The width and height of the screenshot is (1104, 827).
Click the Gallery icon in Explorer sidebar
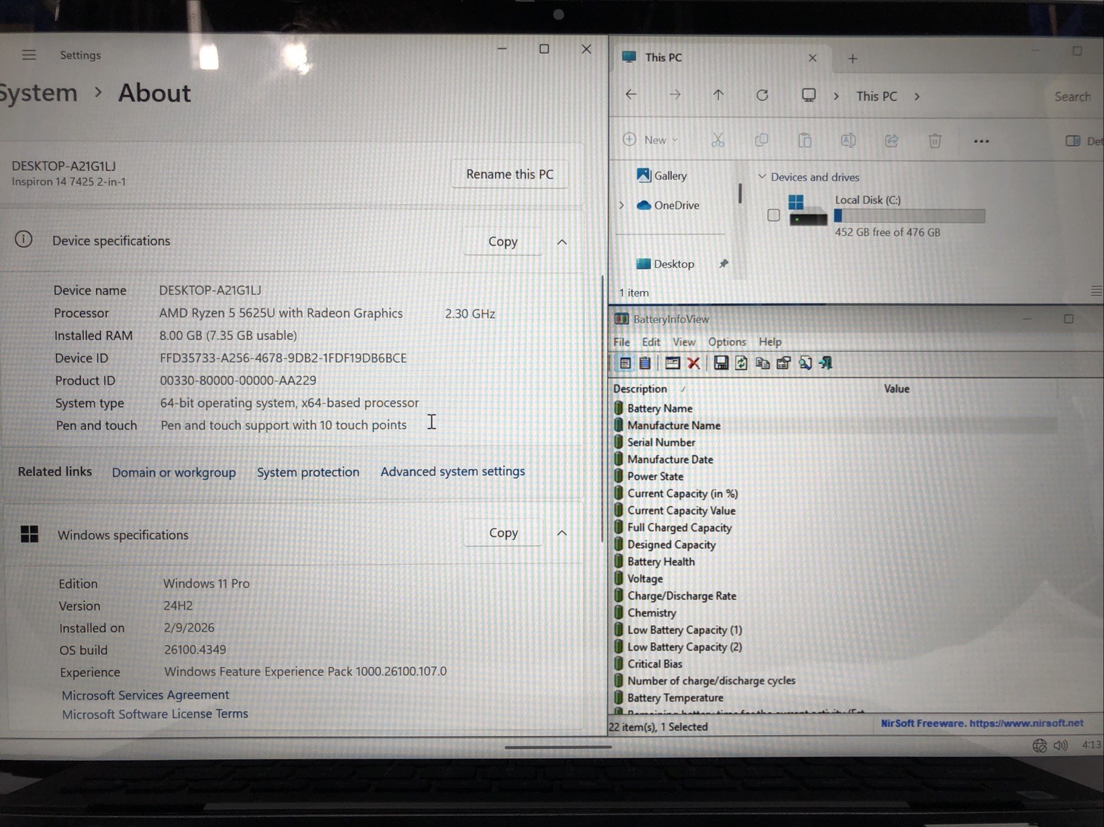(643, 175)
